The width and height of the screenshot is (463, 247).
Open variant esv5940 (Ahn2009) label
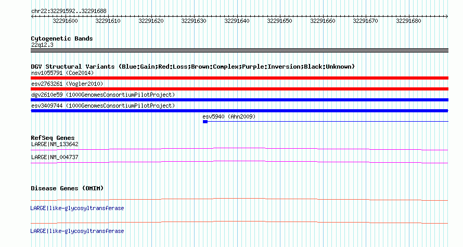229,116
